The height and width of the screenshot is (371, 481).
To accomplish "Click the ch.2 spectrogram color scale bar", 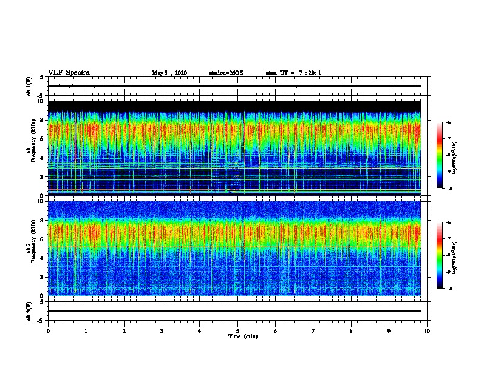I will coord(439,255).
